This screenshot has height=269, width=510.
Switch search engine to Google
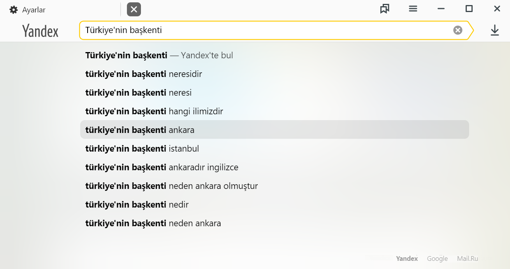(x=437, y=259)
